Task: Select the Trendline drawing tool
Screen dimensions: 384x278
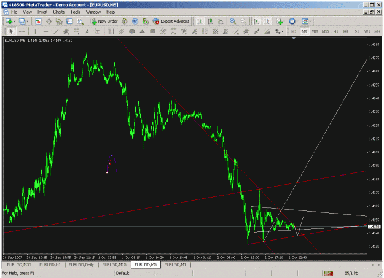Action: pyautogui.click(x=56, y=31)
